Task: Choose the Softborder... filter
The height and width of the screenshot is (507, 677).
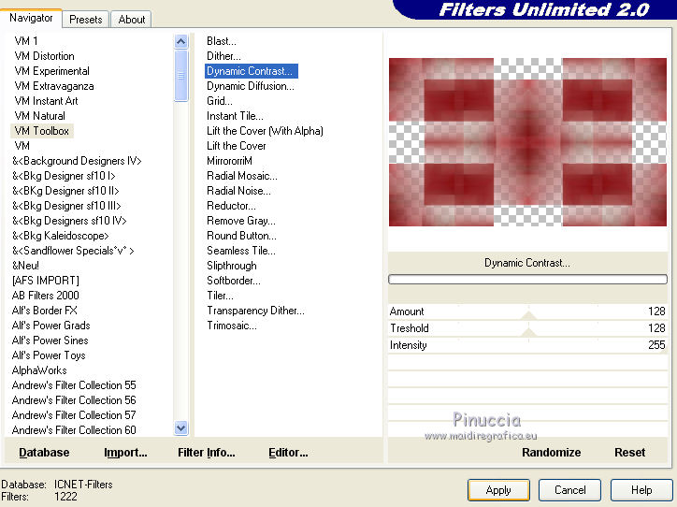Action: pyautogui.click(x=234, y=281)
